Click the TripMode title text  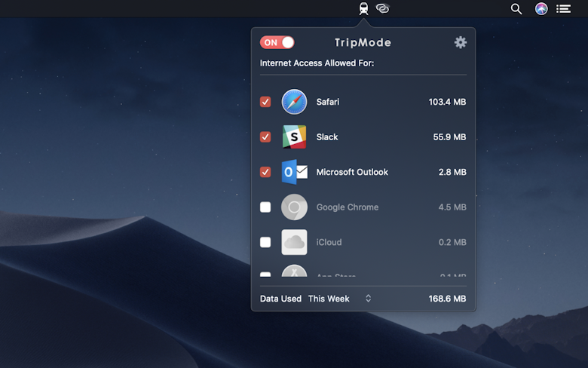pos(363,42)
